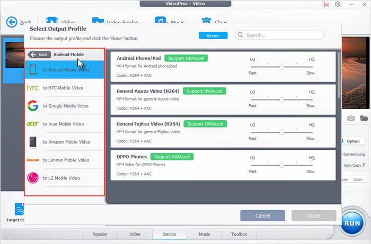This screenshot has height=244, width=371.
Task: Click the LG logo icon
Action: pyautogui.click(x=33, y=178)
